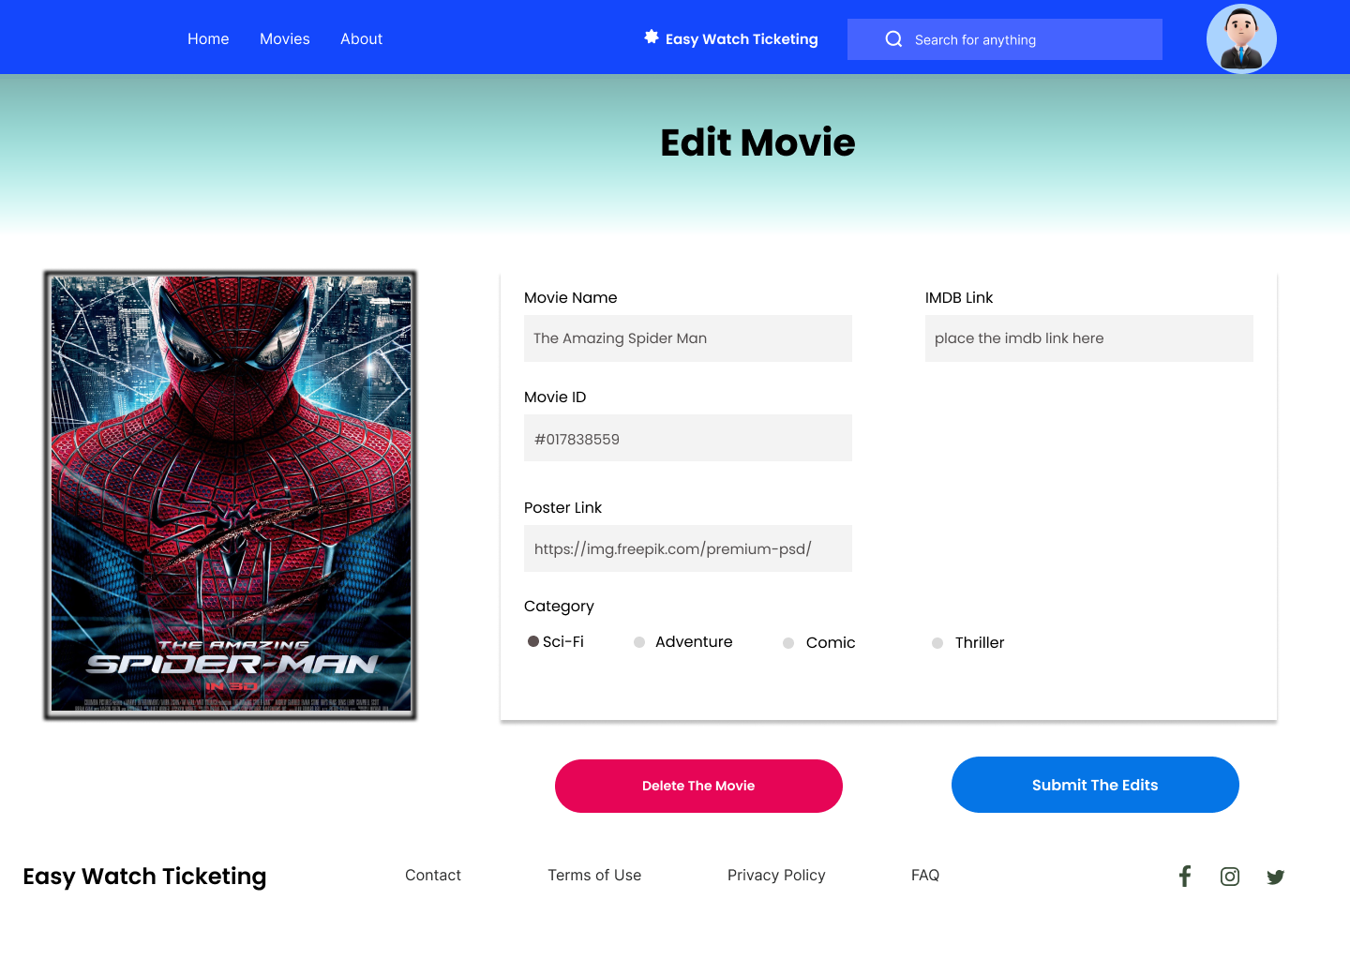
Task: Click the Movie ID input field
Action: [x=688, y=438]
